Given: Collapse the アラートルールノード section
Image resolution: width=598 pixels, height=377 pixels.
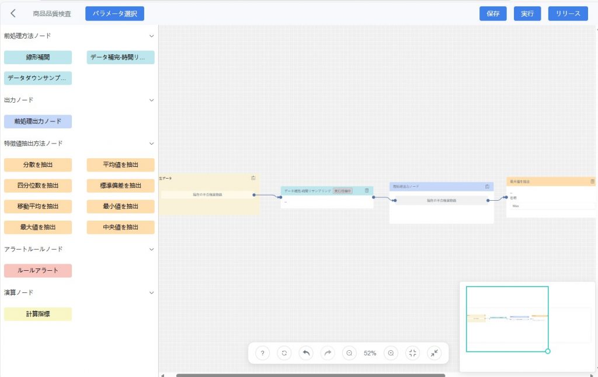Looking at the screenshot, I should 151,249.
